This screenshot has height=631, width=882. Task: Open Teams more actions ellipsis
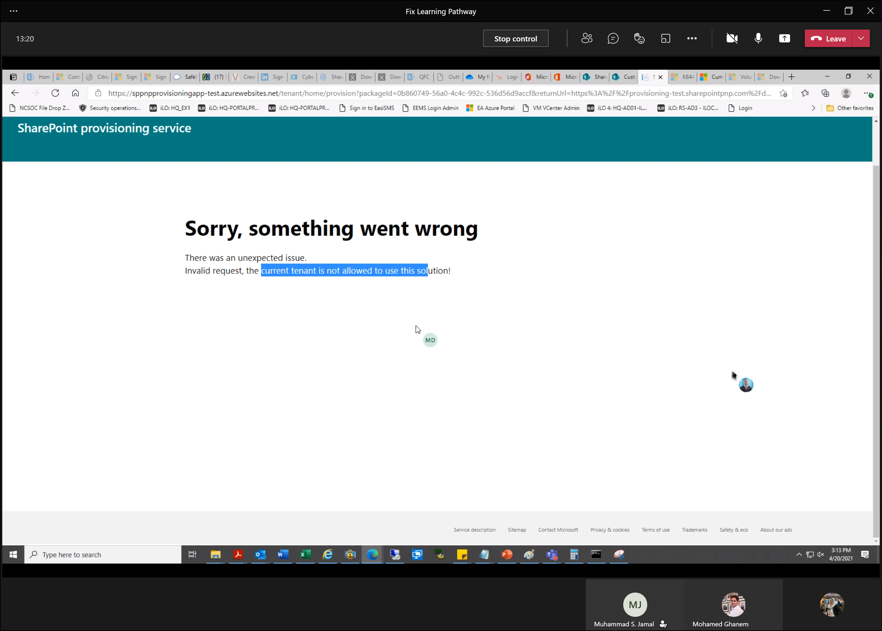pos(692,38)
